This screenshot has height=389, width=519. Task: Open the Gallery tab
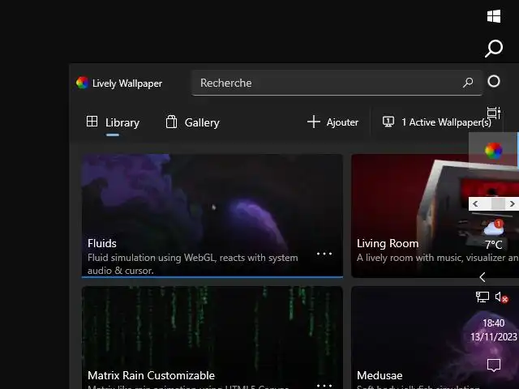pyautogui.click(x=192, y=122)
